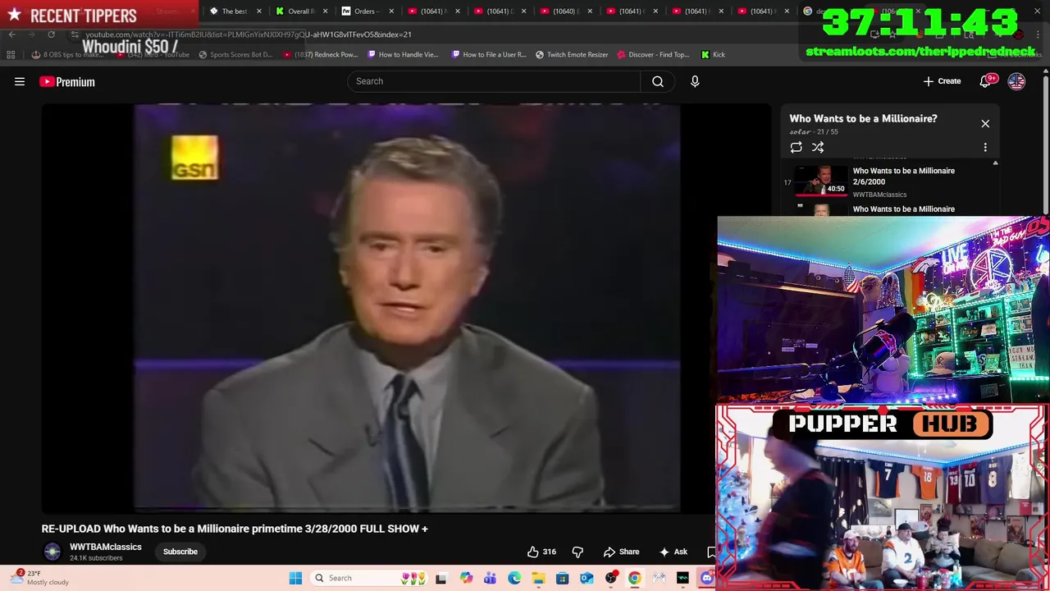
Task: Open Windows Start menu
Action: (295, 578)
